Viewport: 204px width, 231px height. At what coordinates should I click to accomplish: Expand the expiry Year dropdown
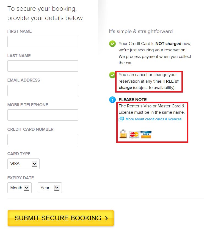point(50,188)
